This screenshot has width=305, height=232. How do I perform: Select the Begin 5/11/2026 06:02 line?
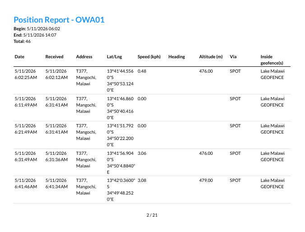37,29
